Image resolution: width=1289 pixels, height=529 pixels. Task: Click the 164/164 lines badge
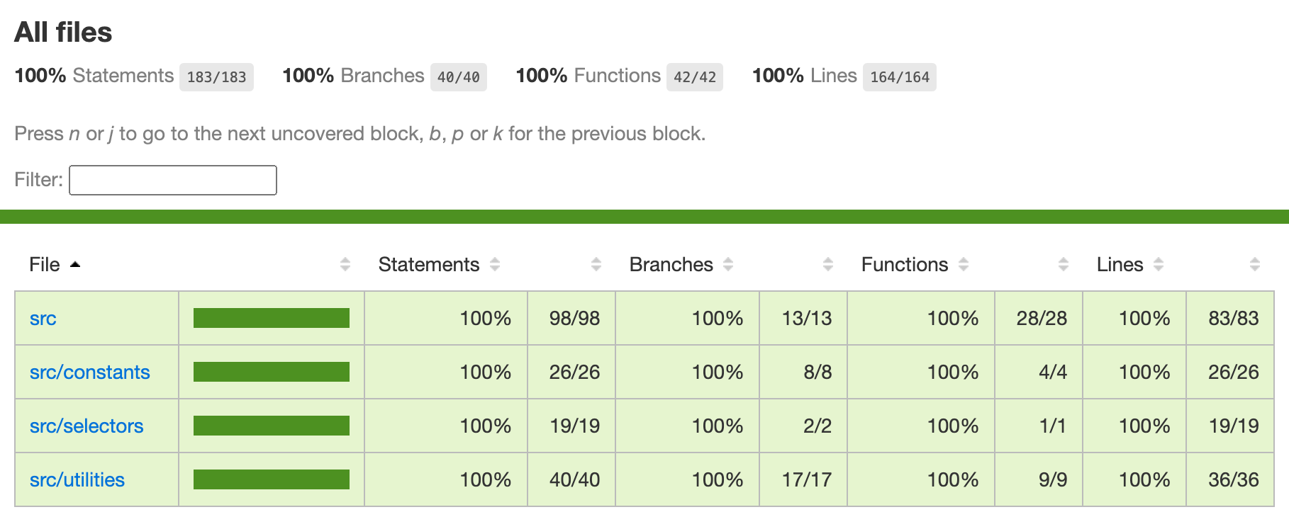[899, 77]
